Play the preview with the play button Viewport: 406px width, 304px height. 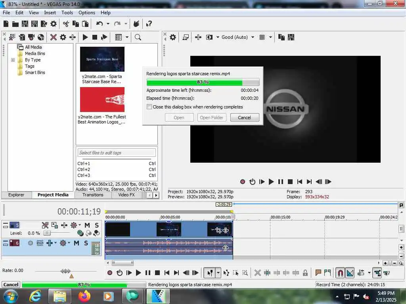click(x=271, y=182)
